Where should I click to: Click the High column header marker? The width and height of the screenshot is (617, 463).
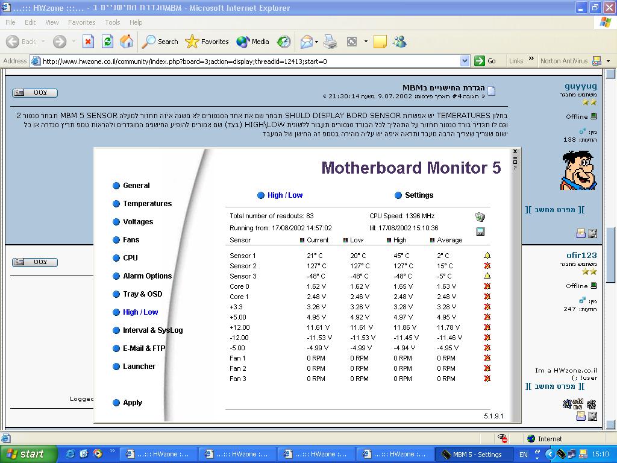[389, 240]
